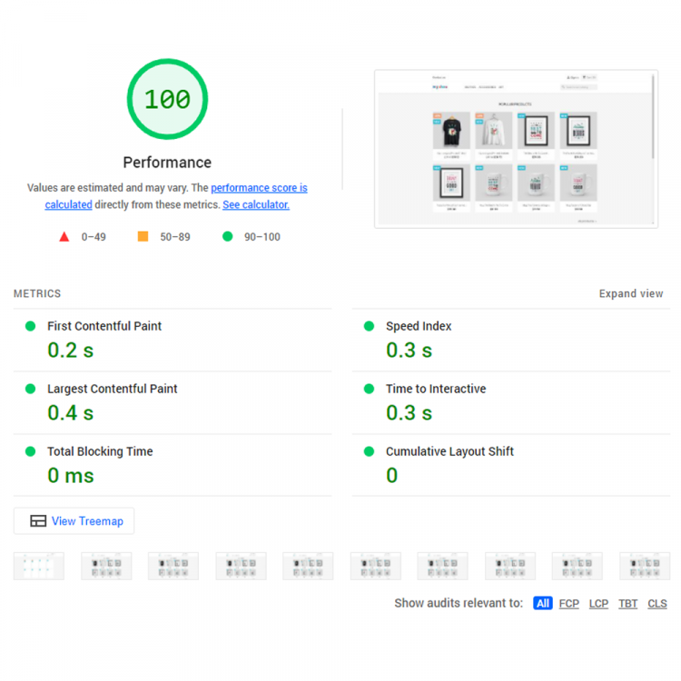Open the 'performance score is' link

pos(259,188)
